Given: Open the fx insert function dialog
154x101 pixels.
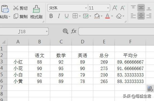Looking at the screenshot, I should point(74,31).
